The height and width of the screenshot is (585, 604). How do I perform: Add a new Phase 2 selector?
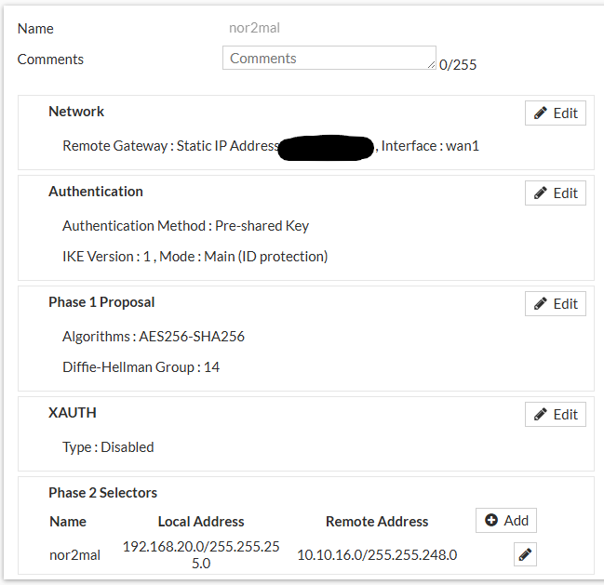[x=506, y=521]
